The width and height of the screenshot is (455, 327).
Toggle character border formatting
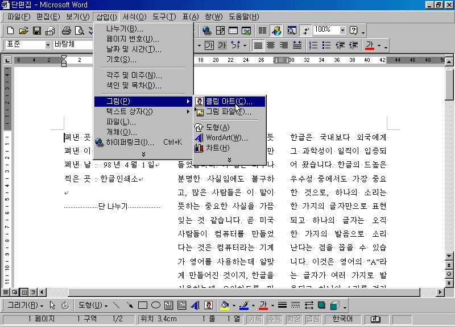209,45
